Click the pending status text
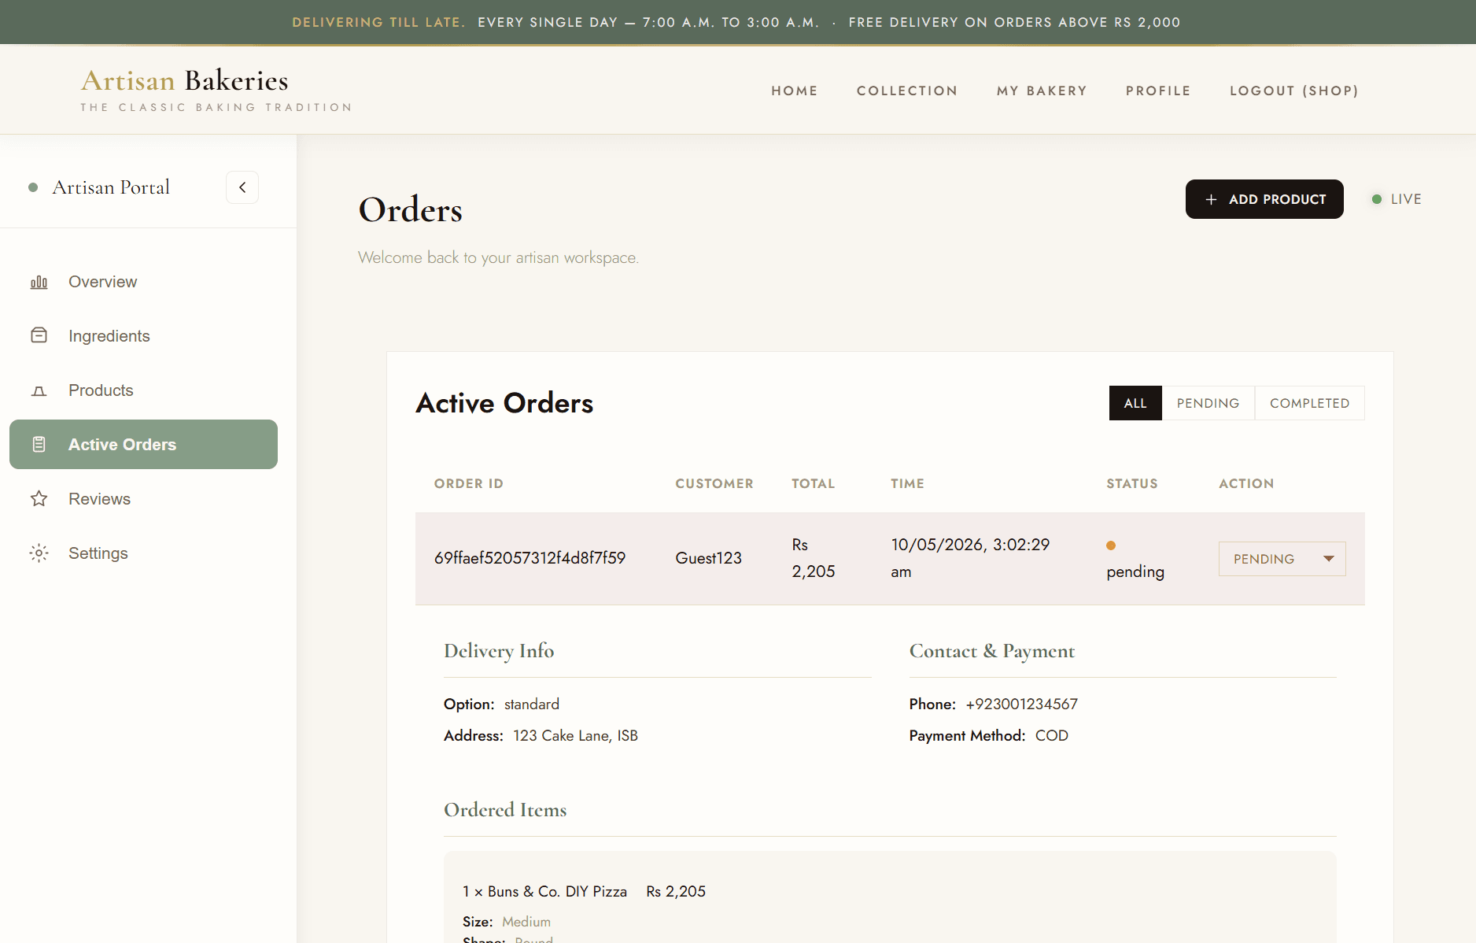The height and width of the screenshot is (943, 1476). pyautogui.click(x=1135, y=571)
